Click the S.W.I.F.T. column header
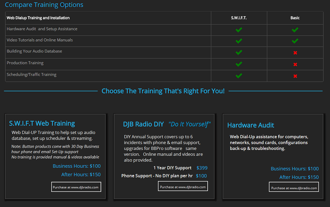Viewport: 330px width, 207px height. point(239,18)
